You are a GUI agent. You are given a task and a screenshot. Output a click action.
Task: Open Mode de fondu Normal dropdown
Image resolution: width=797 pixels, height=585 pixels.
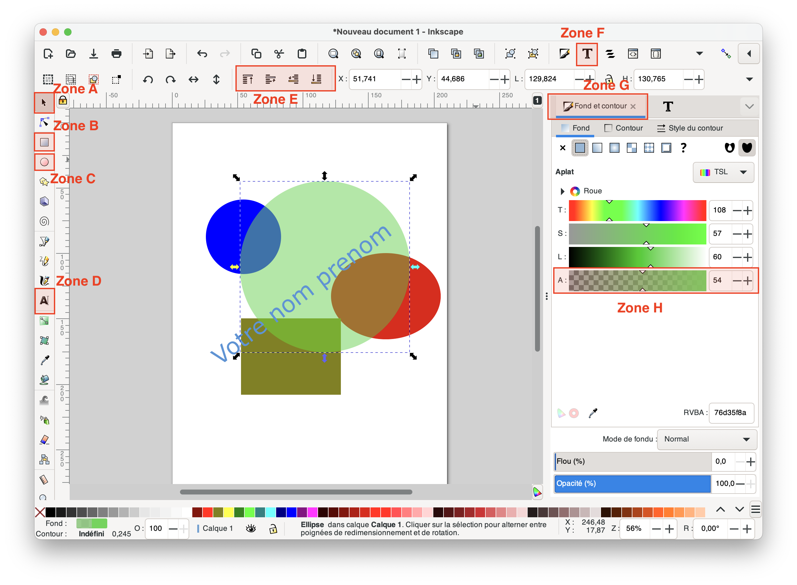[x=707, y=439]
